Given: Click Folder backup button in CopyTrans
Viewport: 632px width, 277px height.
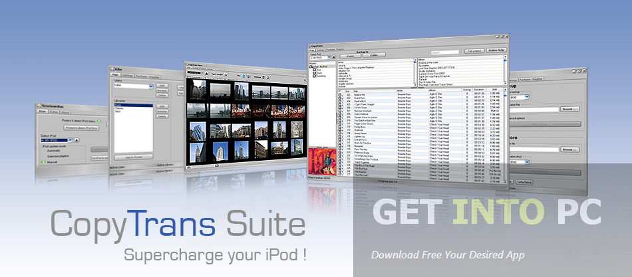Looking at the screenshot, I should pyautogui.click(x=374, y=54).
